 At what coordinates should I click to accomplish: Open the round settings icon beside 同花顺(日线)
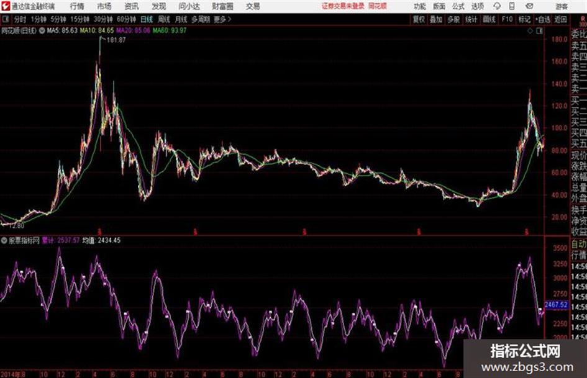pos(42,30)
